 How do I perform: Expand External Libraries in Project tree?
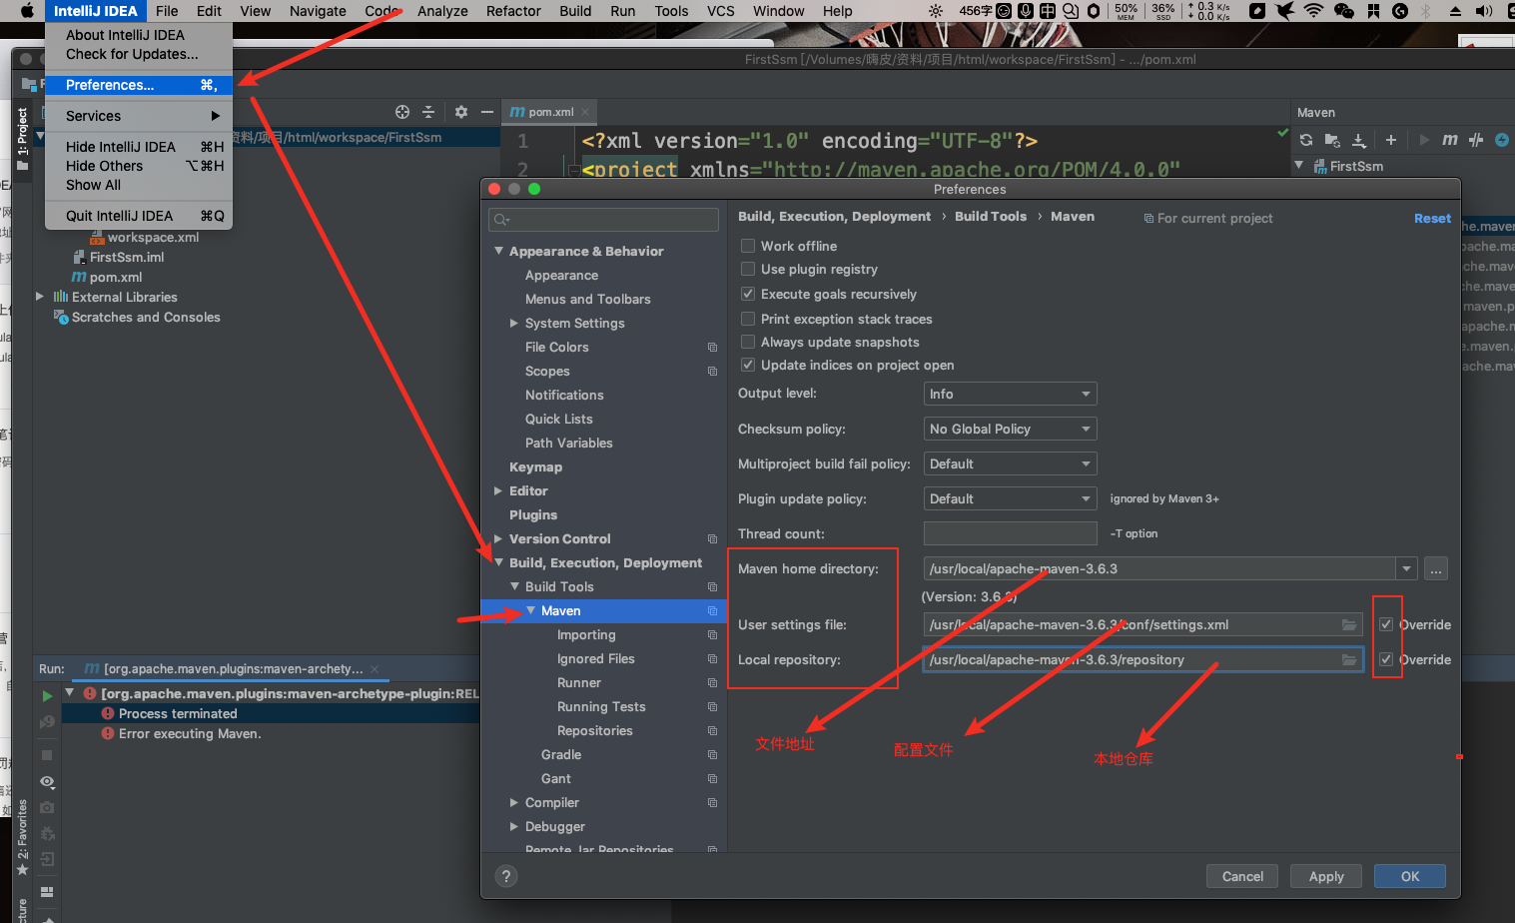(40, 297)
